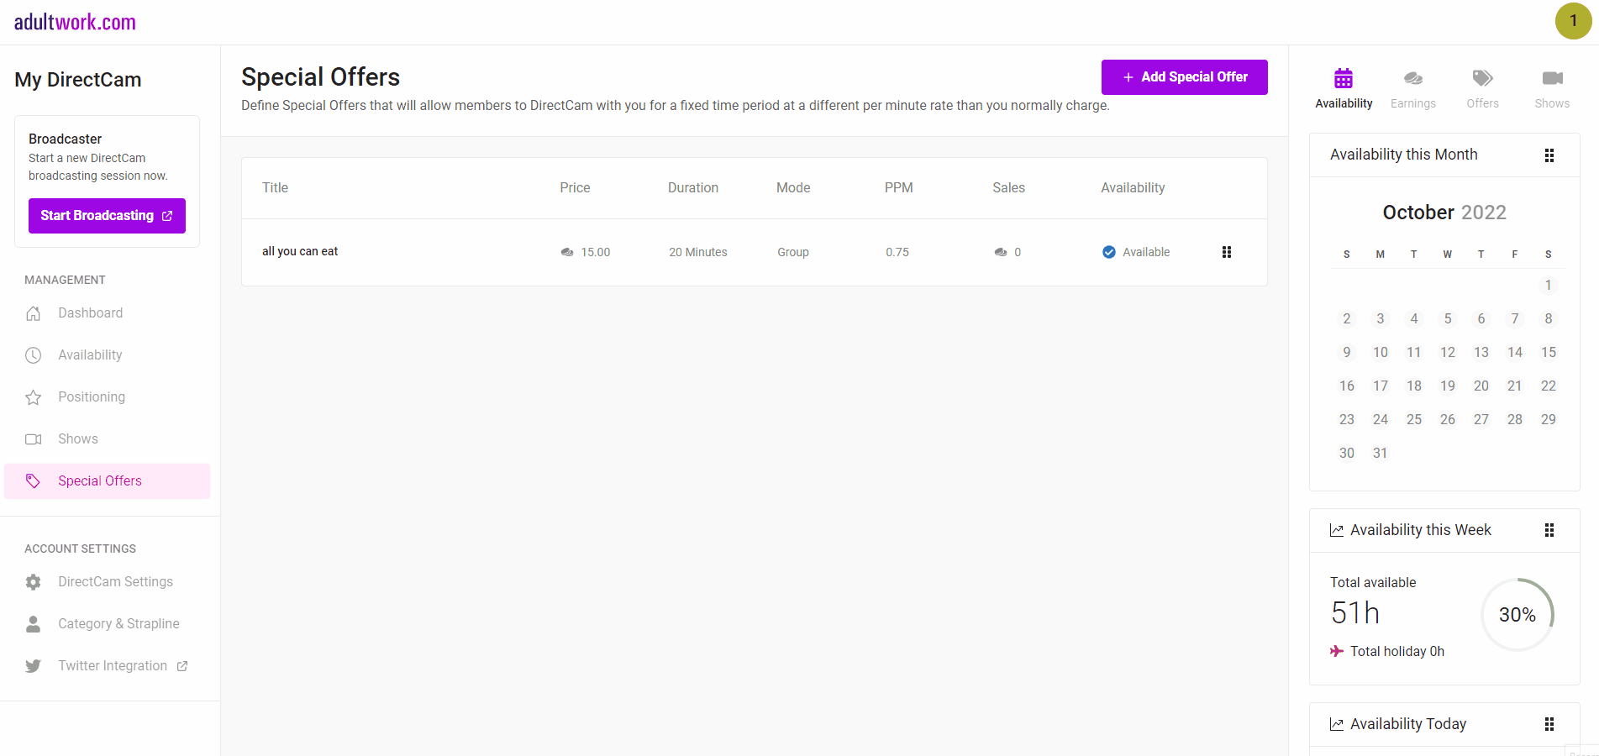
Task: Open Availability this Month options menu
Action: tap(1549, 155)
